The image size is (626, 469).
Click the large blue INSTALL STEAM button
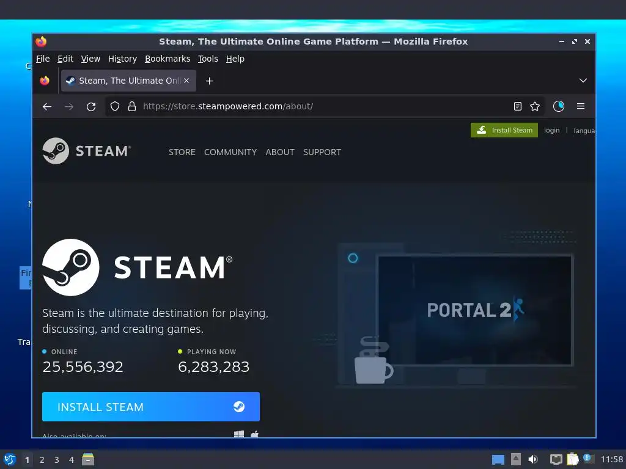[151, 407]
